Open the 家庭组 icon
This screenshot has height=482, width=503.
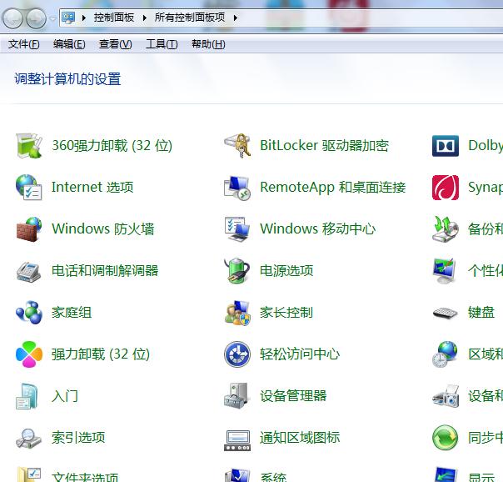point(29,313)
